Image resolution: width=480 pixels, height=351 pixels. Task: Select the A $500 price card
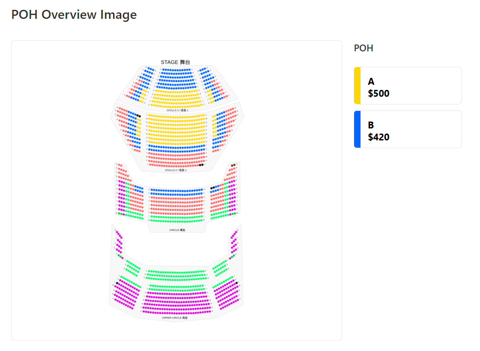[x=408, y=86]
